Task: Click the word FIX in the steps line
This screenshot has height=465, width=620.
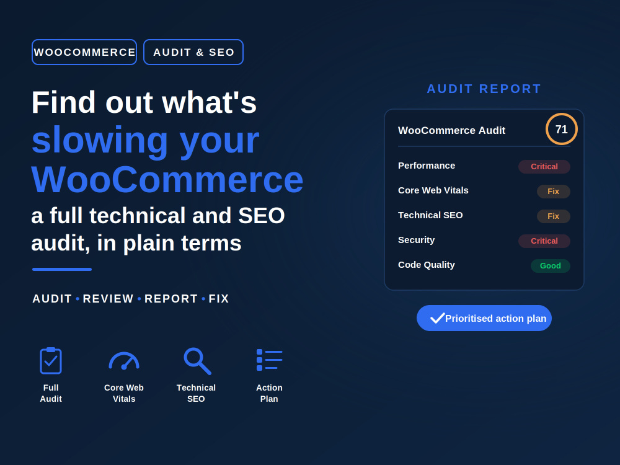Action: (219, 299)
